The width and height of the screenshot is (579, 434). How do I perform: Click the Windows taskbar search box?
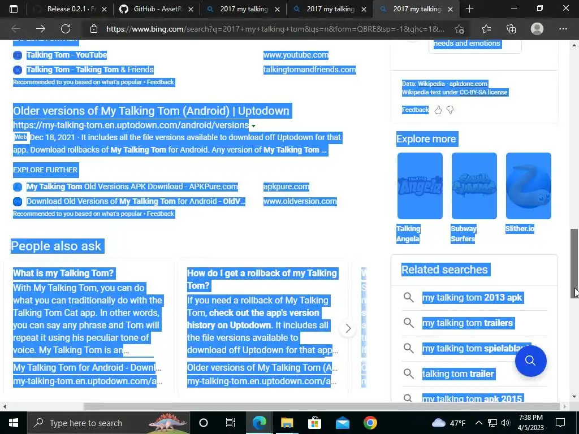click(109, 423)
